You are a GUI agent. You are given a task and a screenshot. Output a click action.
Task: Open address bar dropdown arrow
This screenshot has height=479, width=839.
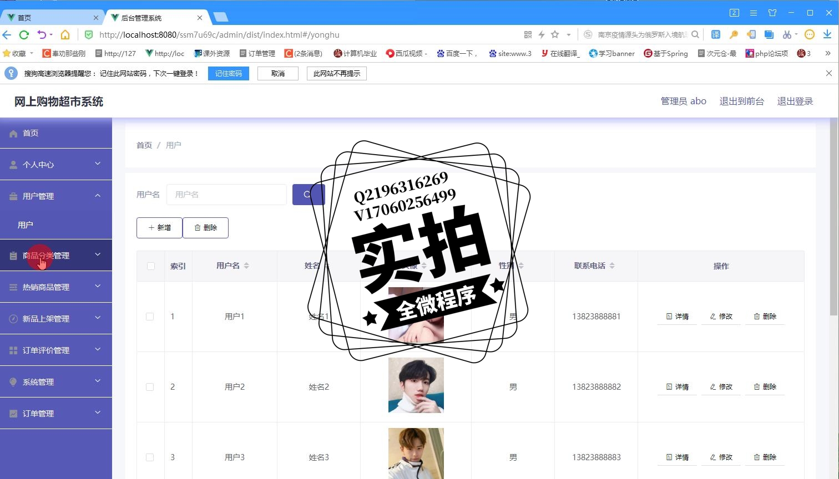pos(569,35)
